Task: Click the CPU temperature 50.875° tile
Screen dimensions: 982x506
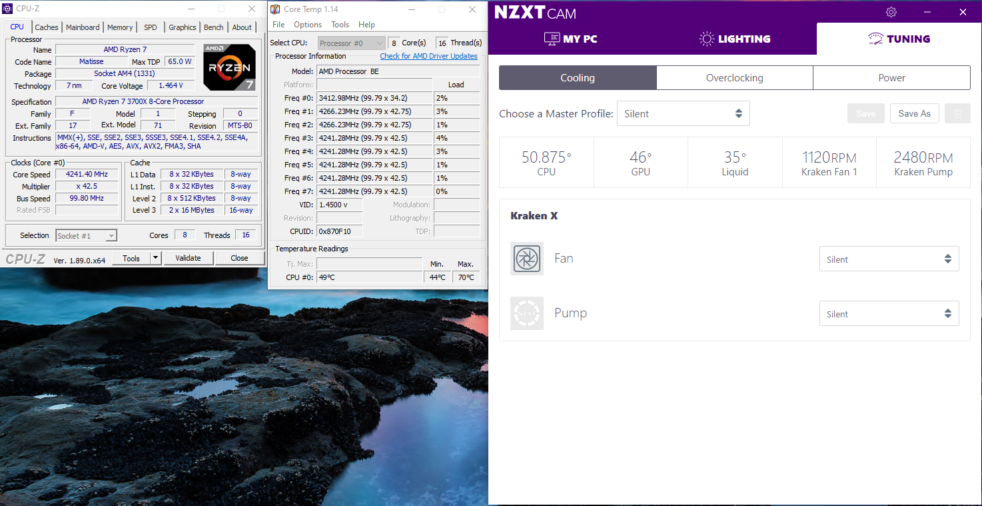Action: point(546,163)
